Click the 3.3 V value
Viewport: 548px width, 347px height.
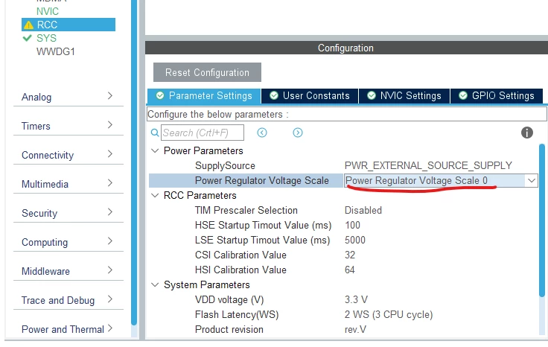click(356, 300)
